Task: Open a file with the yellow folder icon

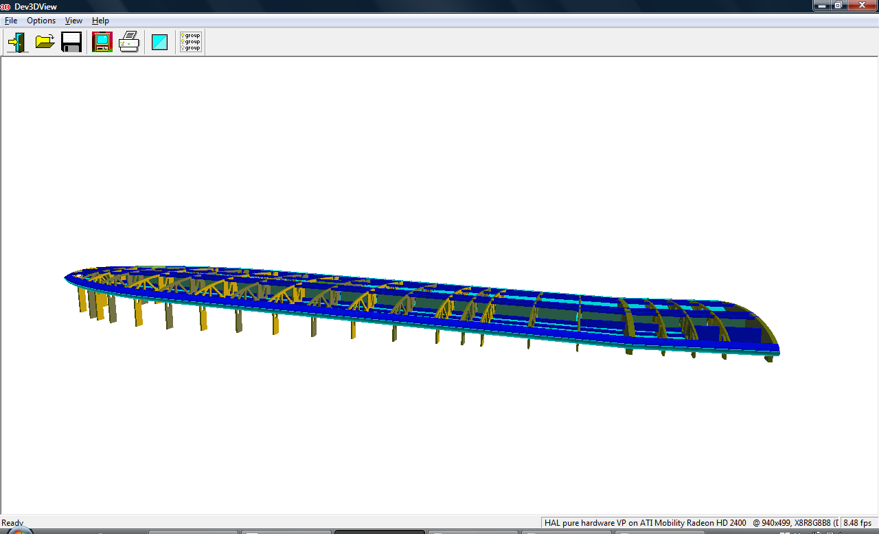Action: 45,43
